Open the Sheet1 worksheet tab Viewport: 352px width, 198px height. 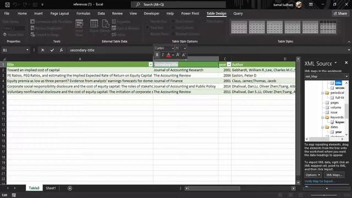(x=51, y=188)
